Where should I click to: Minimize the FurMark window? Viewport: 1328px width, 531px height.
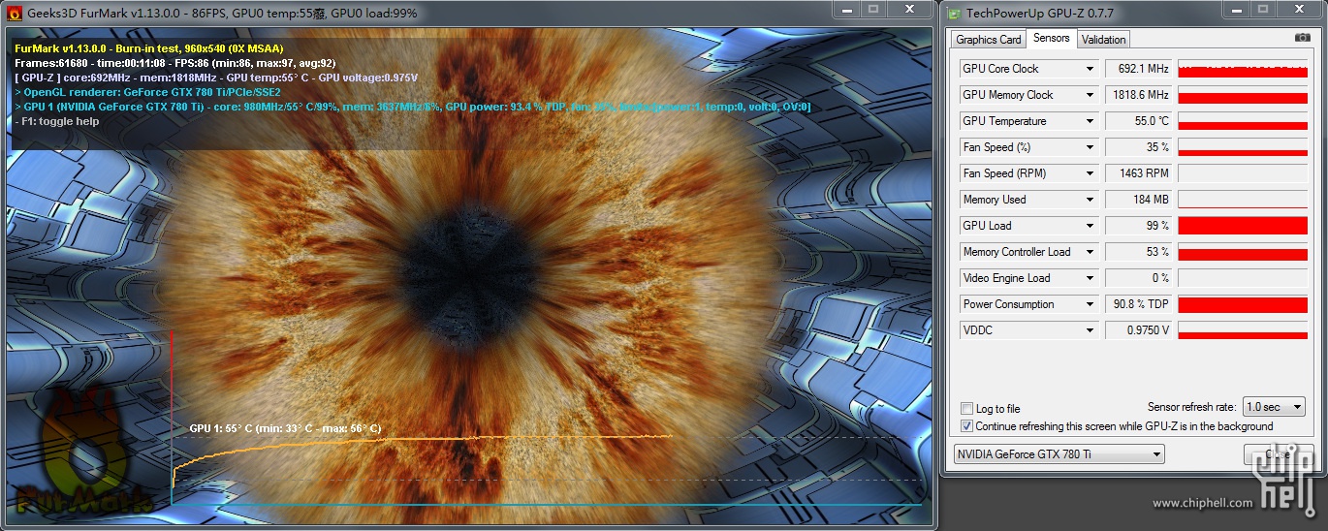pyautogui.click(x=846, y=9)
